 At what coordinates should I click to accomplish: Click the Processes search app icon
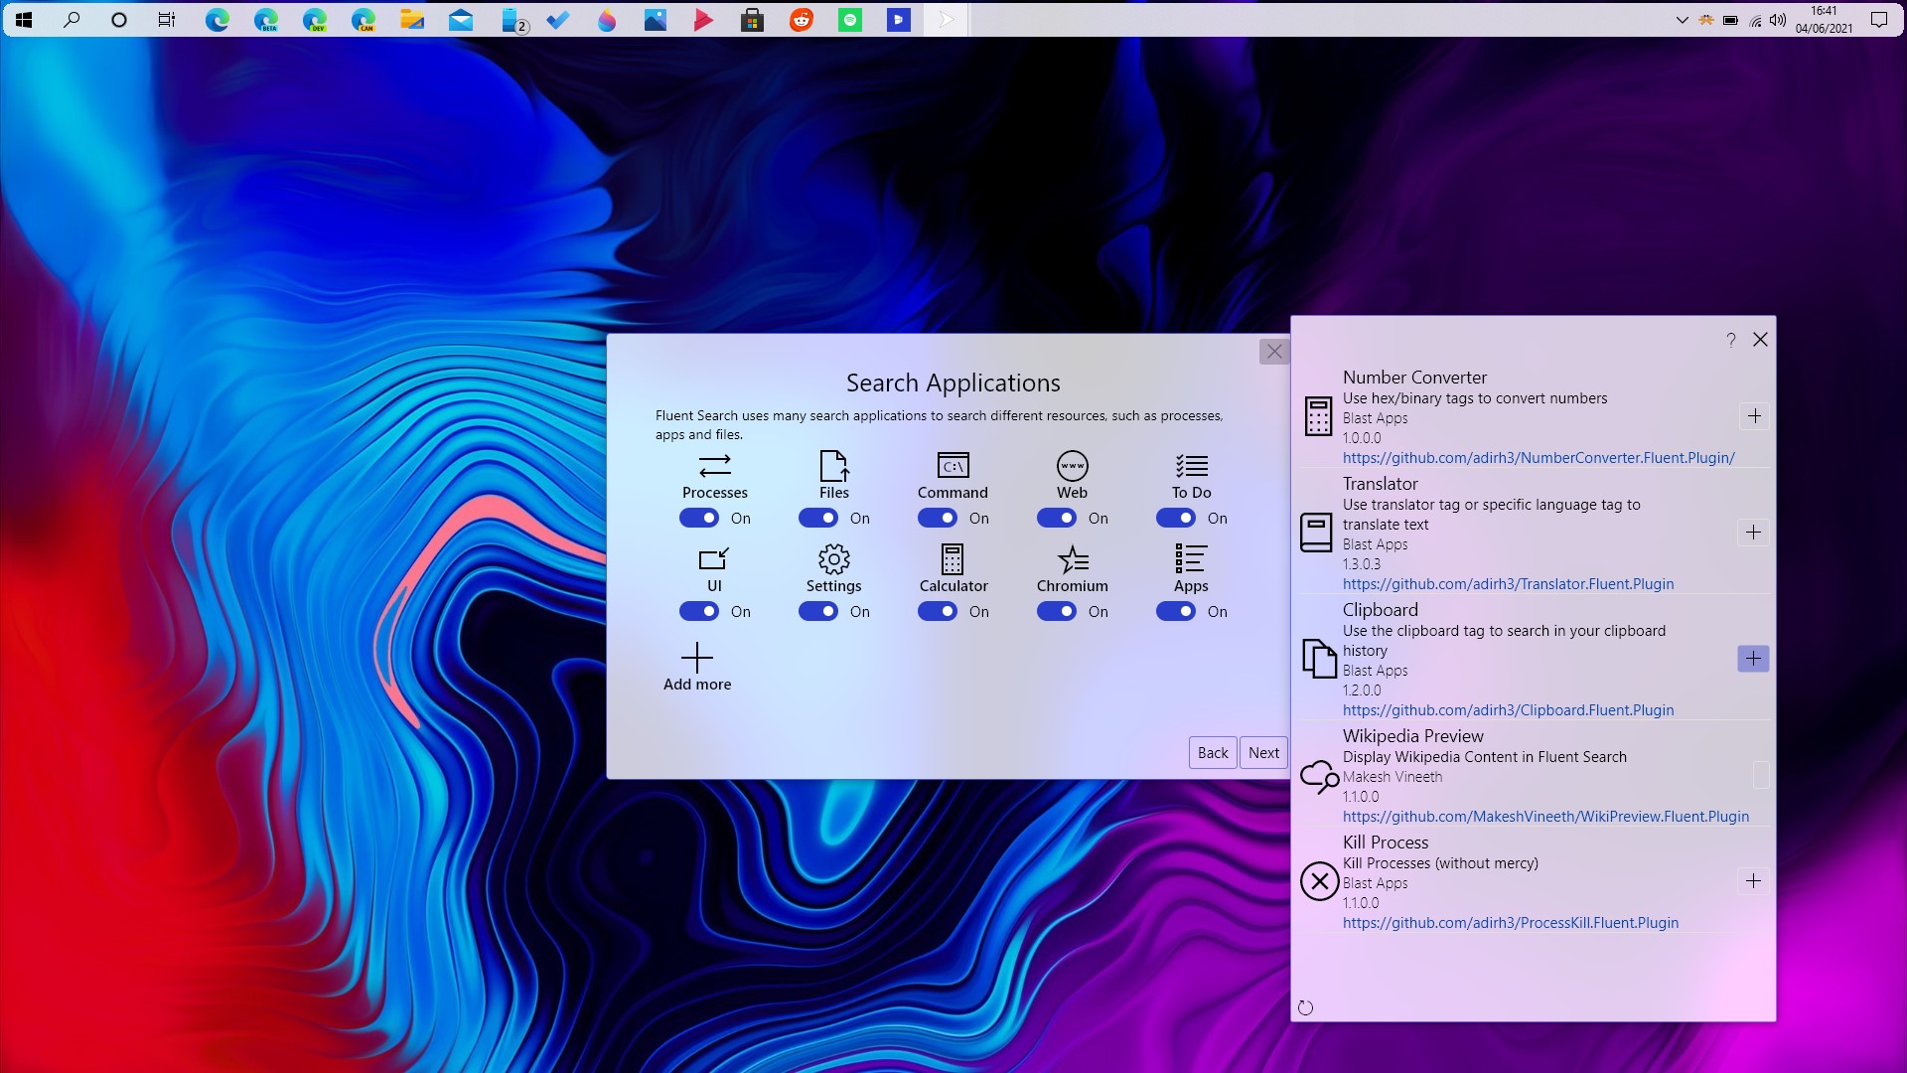click(x=714, y=465)
